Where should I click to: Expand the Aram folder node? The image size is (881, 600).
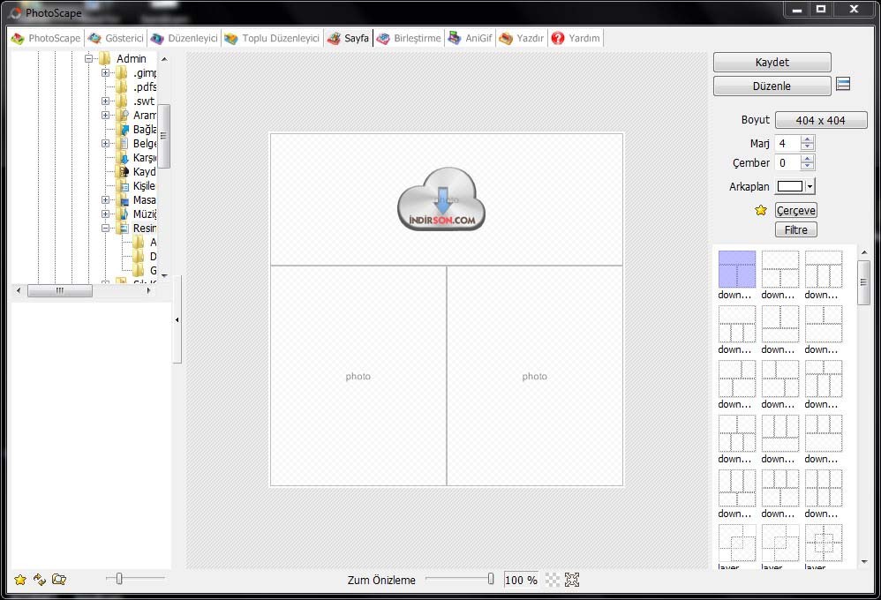[105, 116]
